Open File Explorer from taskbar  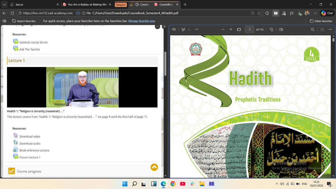(x=202, y=184)
